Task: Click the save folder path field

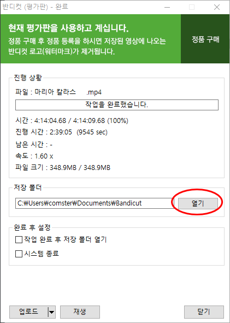Action: coord(95,203)
